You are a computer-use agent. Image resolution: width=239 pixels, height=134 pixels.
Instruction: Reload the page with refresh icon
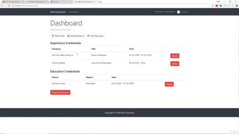click(x=9, y=6)
